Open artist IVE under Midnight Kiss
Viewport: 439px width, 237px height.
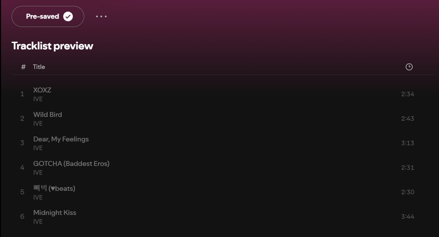[38, 222]
